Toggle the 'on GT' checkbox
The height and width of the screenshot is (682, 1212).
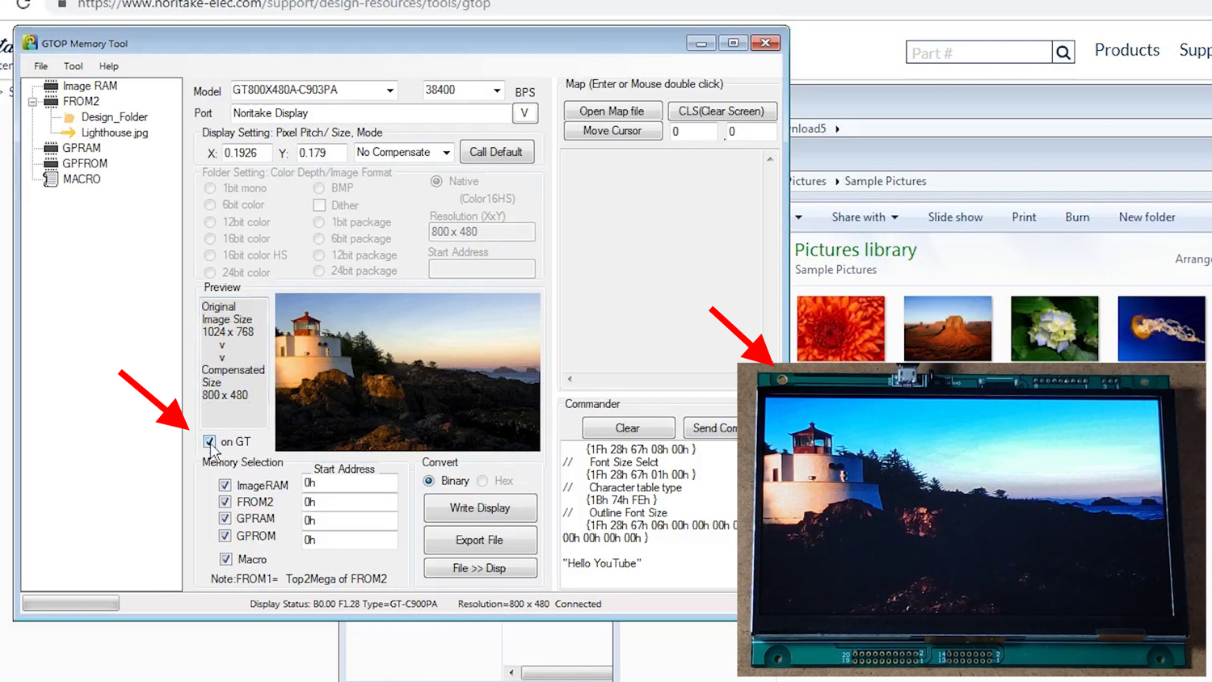coord(210,441)
